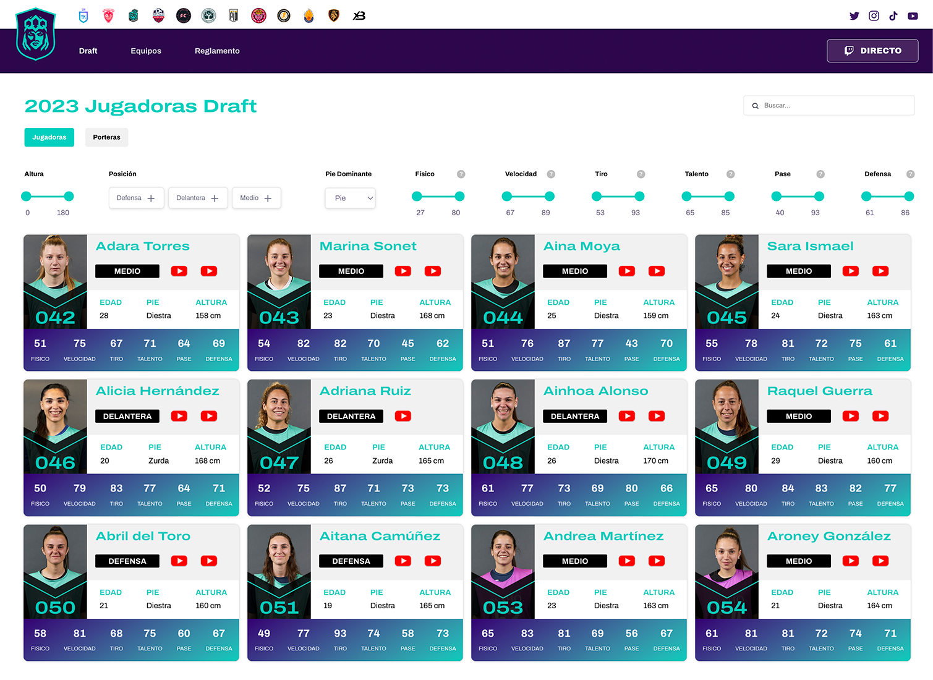933x680 pixels.
Task: Open the Reglamento menu item
Action: pos(217,51)
